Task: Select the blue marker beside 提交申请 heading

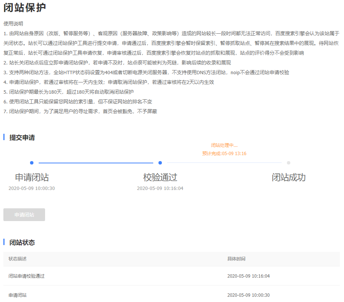Action: [4, 138]
